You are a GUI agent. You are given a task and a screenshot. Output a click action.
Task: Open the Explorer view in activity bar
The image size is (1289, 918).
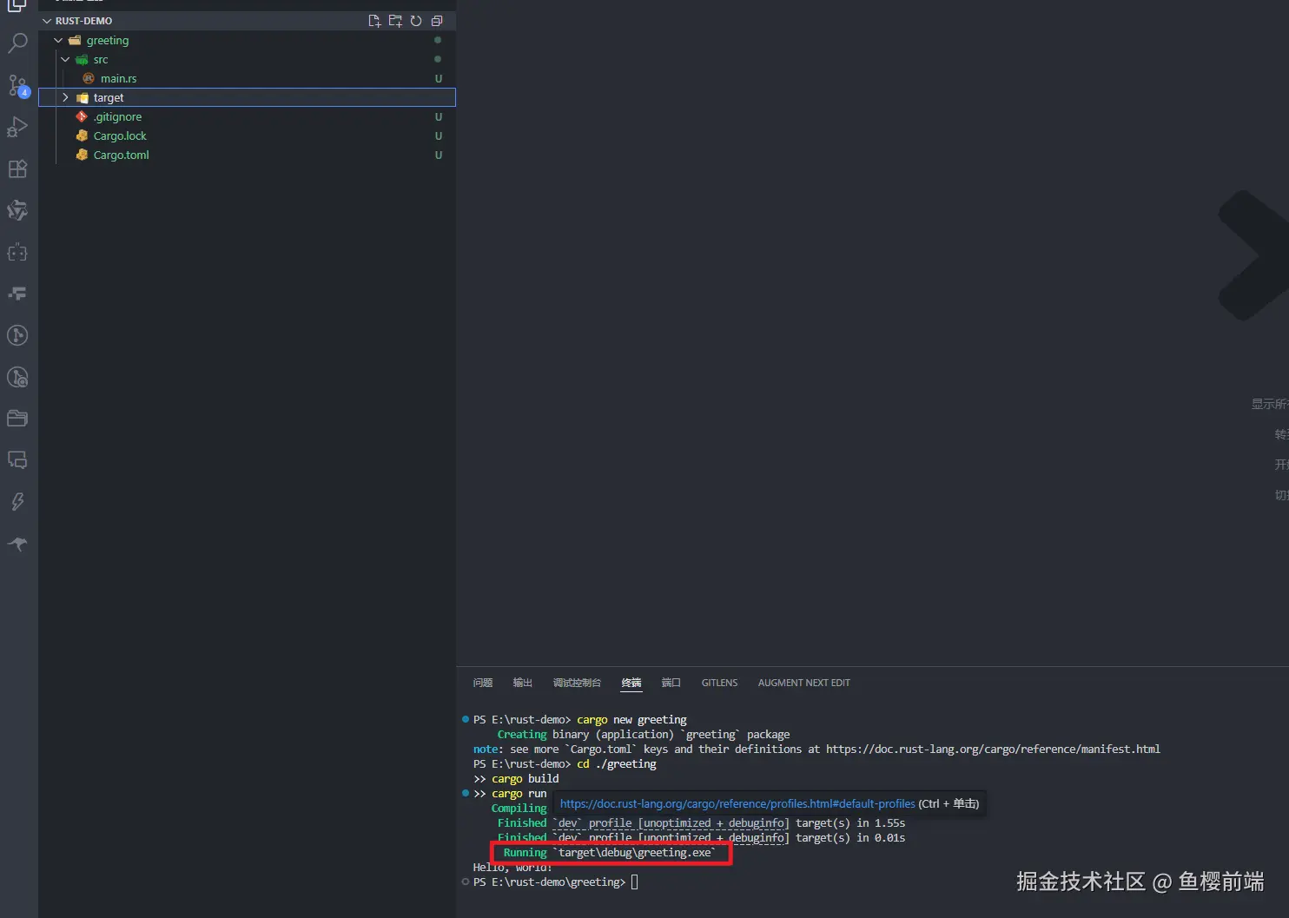[17, 5]
